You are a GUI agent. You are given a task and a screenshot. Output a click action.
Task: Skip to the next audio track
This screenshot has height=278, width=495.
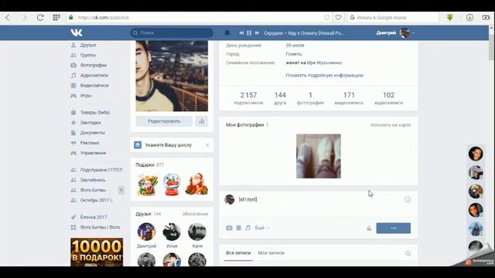point(257,32)
